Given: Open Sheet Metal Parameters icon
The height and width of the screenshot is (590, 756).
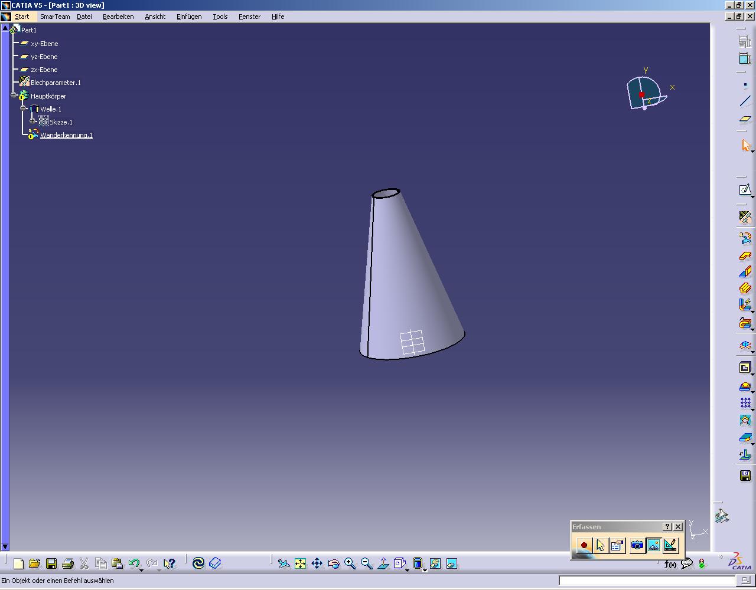Looking at the screenshot, I should [x=745, y=217].
